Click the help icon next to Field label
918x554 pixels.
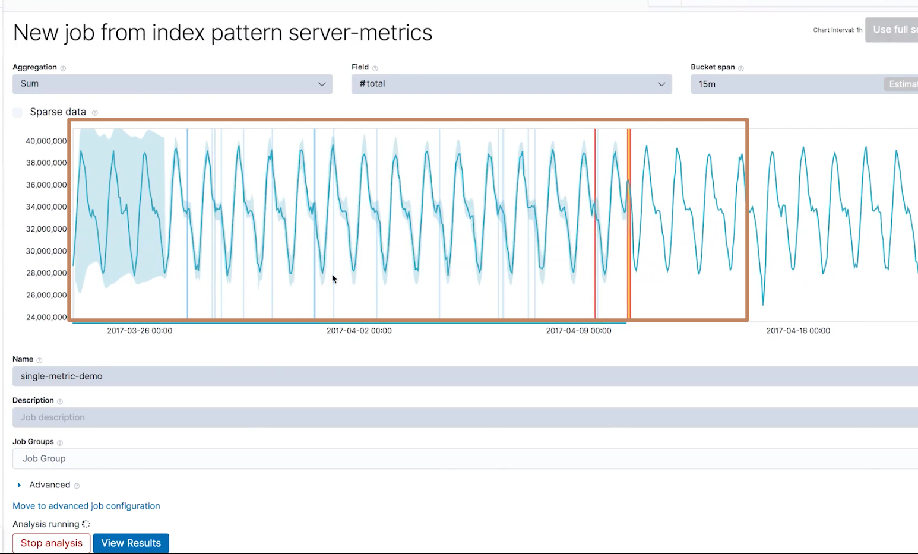(x=375, y=68)
